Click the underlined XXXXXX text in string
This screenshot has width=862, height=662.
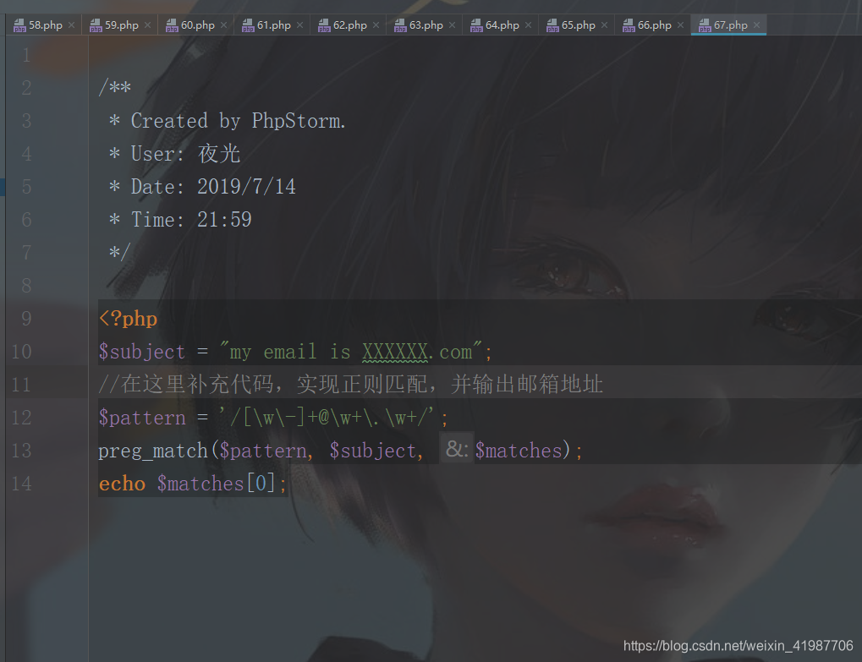coord(395,352)
